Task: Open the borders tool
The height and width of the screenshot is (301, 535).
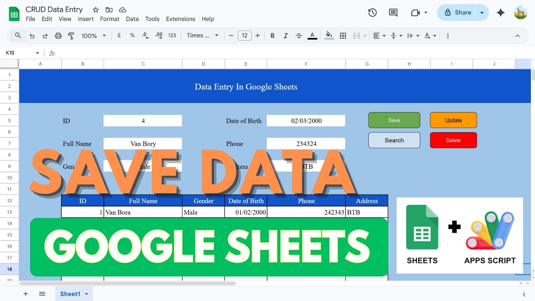Action: coord(343,36)
